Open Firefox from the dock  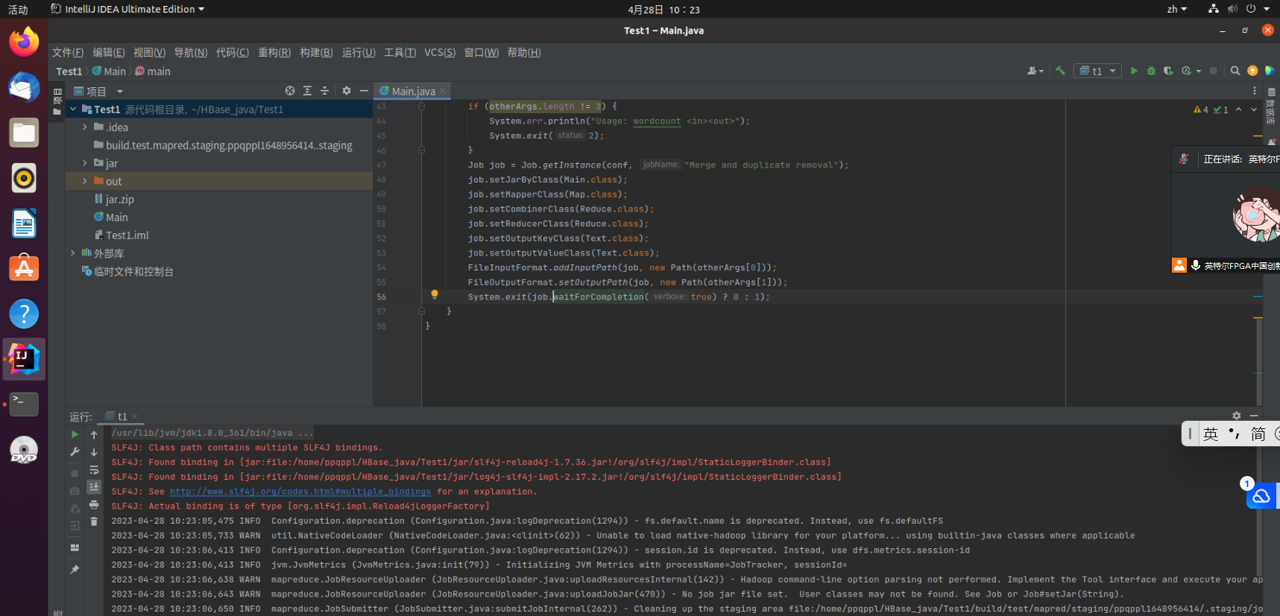(x=24, y=42)
